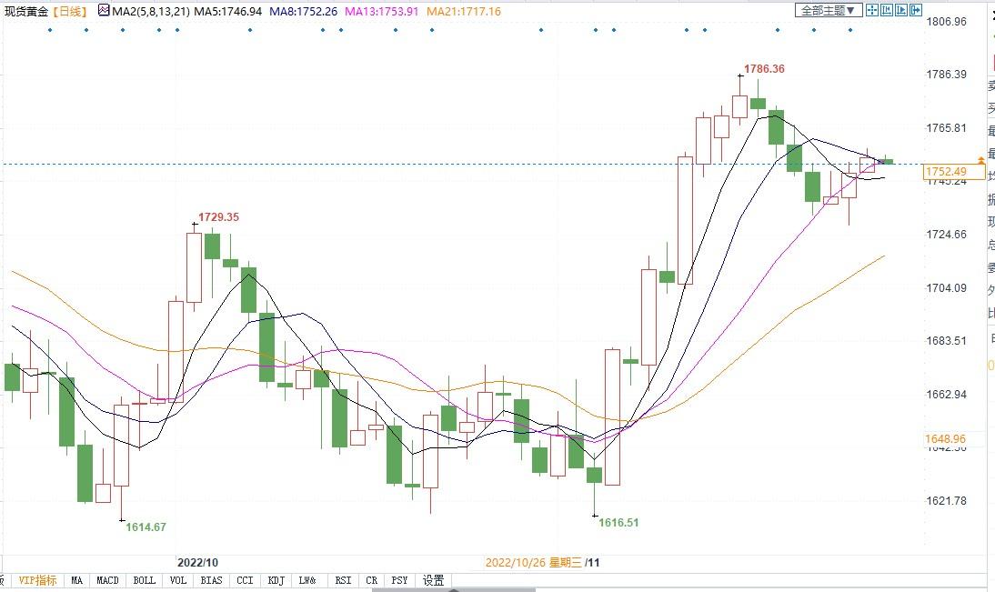Screen dimensions: 995x592
Task: Click the MA2 indicator icon beside 日线
Action: tap(104, 11)
